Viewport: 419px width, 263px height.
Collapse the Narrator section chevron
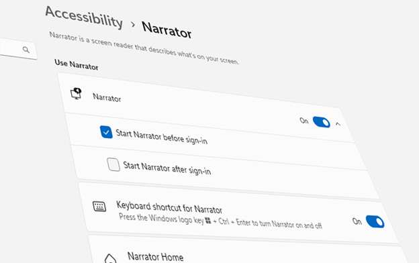pos(338,124)
